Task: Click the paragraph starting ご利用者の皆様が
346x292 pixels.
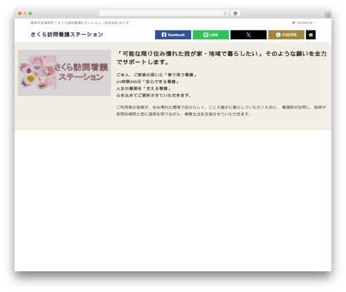Action: (x=221, y=110)
